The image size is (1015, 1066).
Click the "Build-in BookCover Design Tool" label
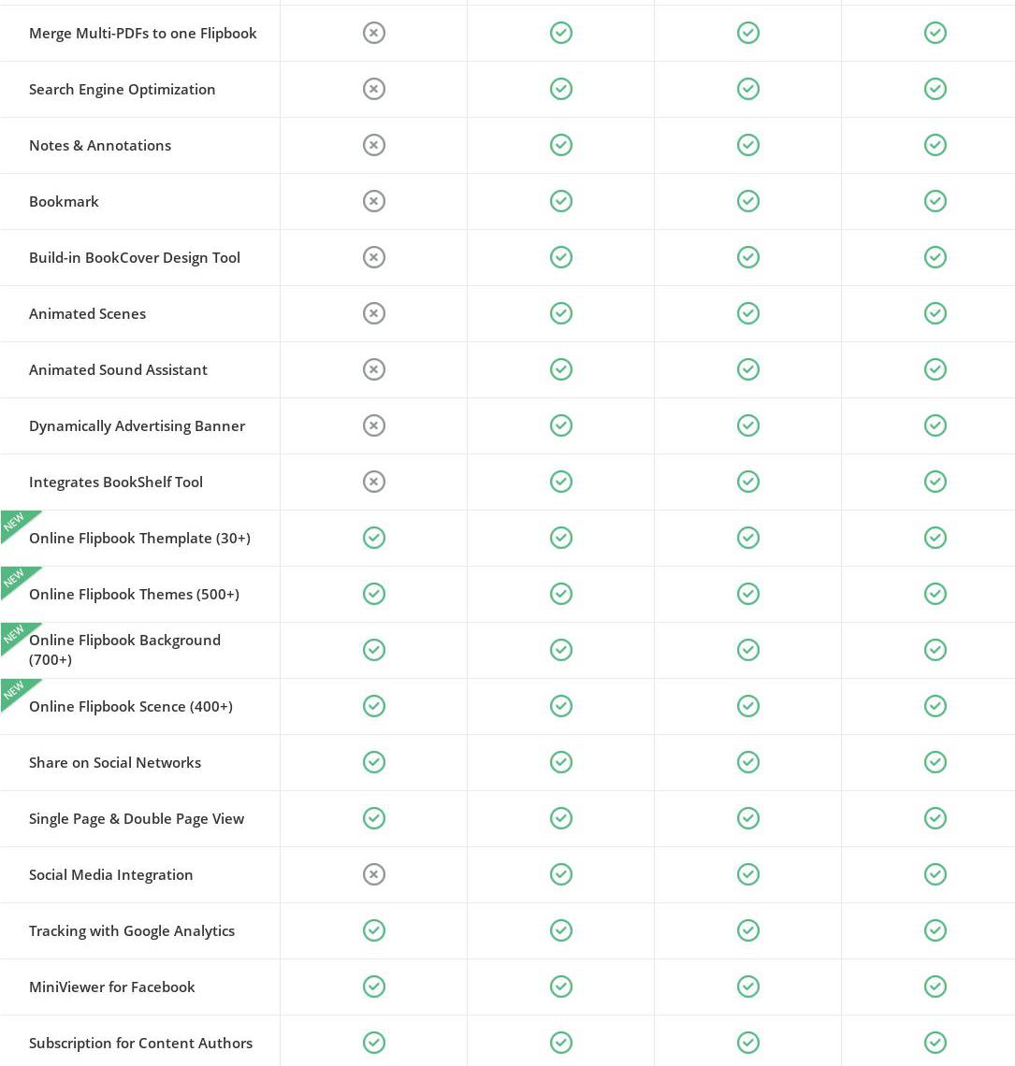pyautogui.click(x=135, y=257)
